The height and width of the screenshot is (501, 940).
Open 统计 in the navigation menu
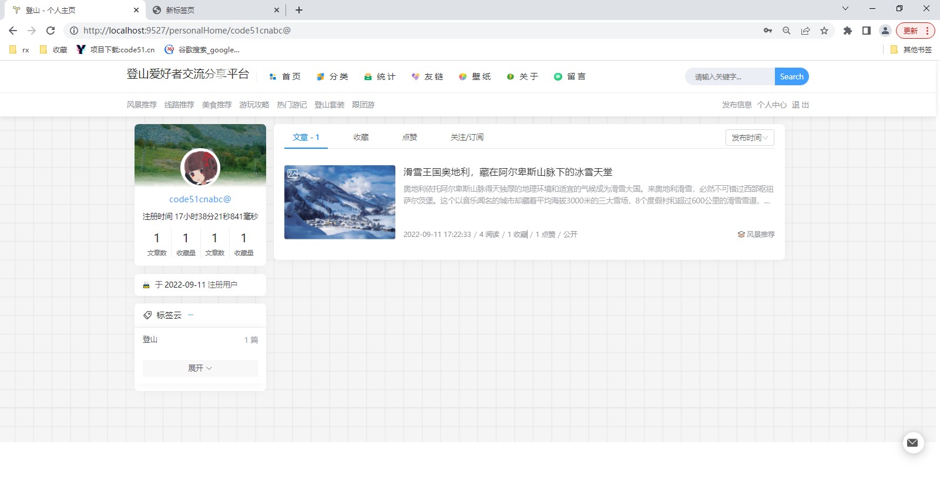[380, 76]
